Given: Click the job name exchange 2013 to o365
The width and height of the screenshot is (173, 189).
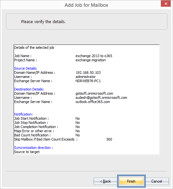Looking at the screenshot, I should (x=94, y=56).
